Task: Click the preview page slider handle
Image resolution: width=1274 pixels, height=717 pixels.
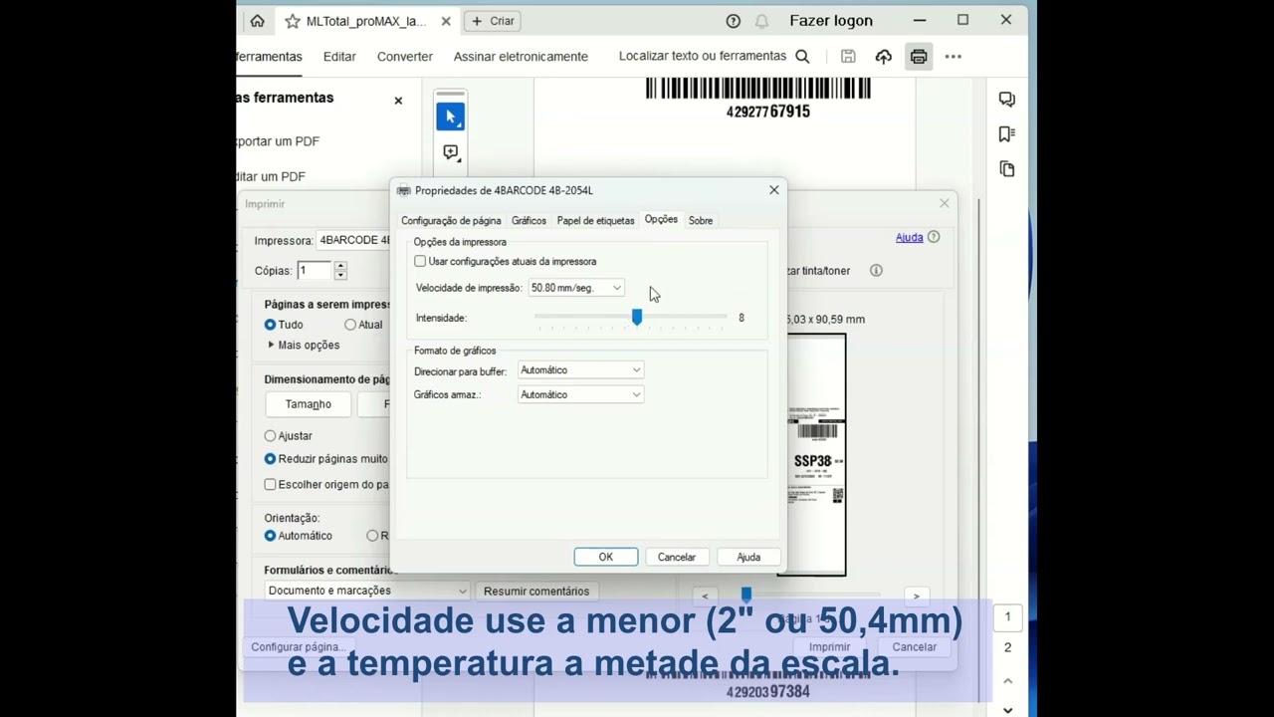Action: 746,595
